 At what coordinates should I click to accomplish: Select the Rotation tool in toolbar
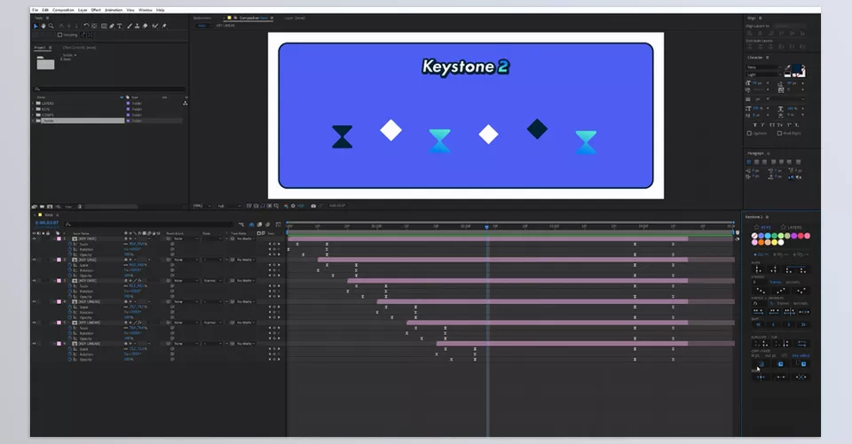[x=86, y=26]
